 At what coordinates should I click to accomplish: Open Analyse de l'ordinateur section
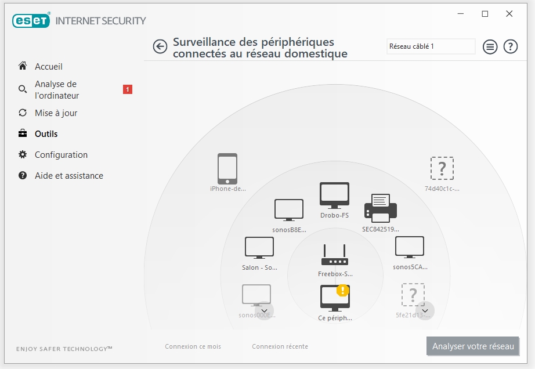[x=57, y=90]
